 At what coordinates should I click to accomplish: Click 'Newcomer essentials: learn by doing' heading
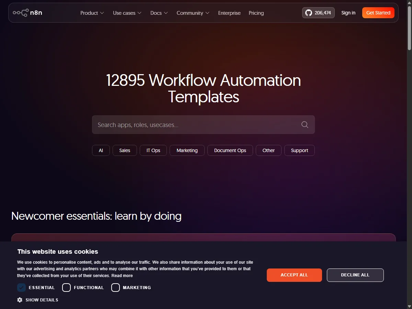(x=96, y=216)
